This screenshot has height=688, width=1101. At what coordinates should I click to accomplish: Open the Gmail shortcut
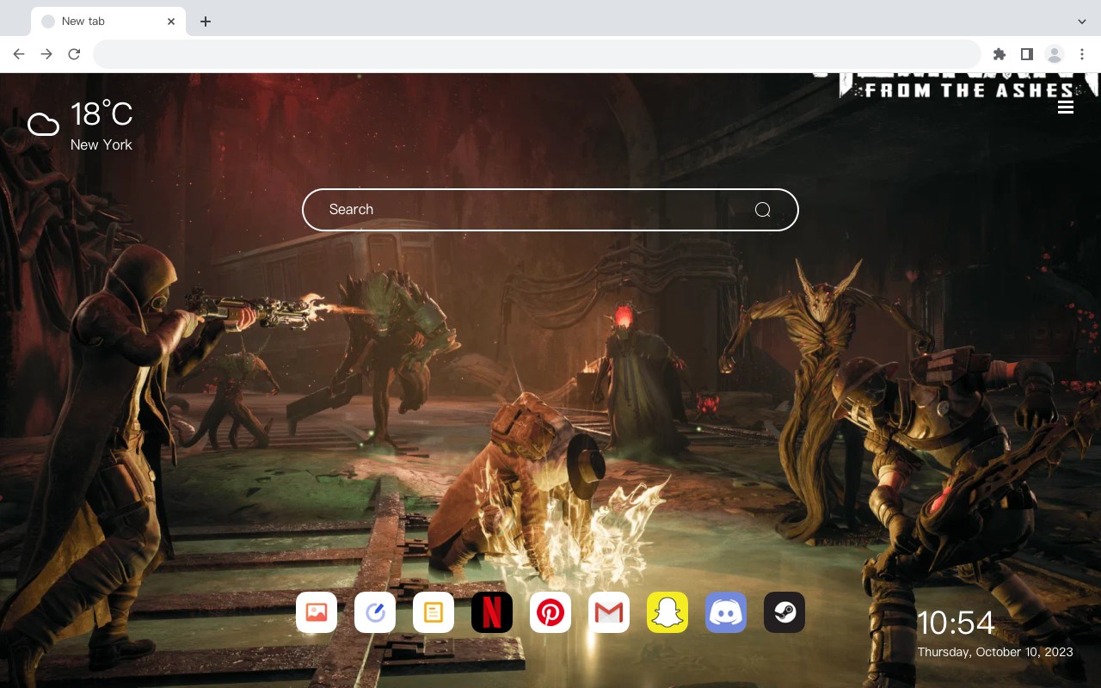tap(609, 612)
